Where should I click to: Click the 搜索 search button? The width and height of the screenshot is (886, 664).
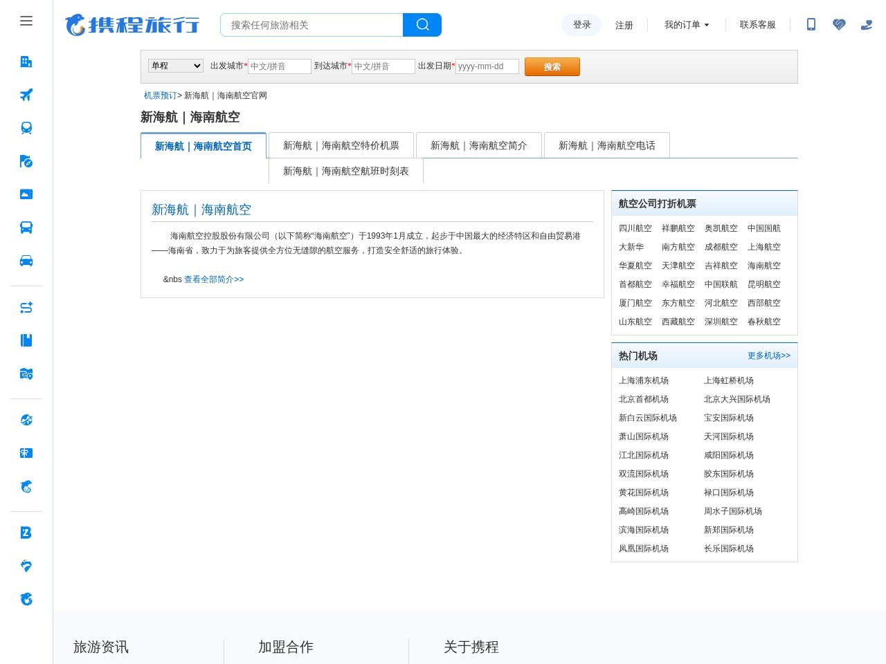pos(552,66)
